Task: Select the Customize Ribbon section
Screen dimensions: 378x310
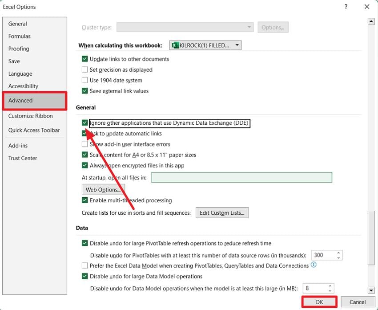Action: coord(30,116)
